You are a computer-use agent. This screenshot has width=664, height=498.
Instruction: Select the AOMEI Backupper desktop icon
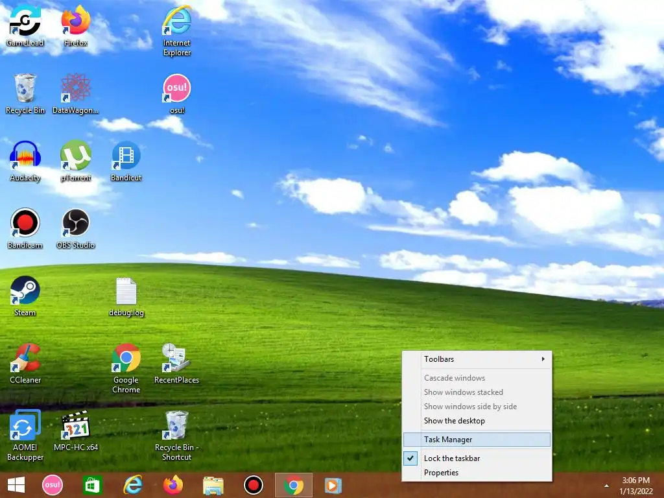(25, 435)
